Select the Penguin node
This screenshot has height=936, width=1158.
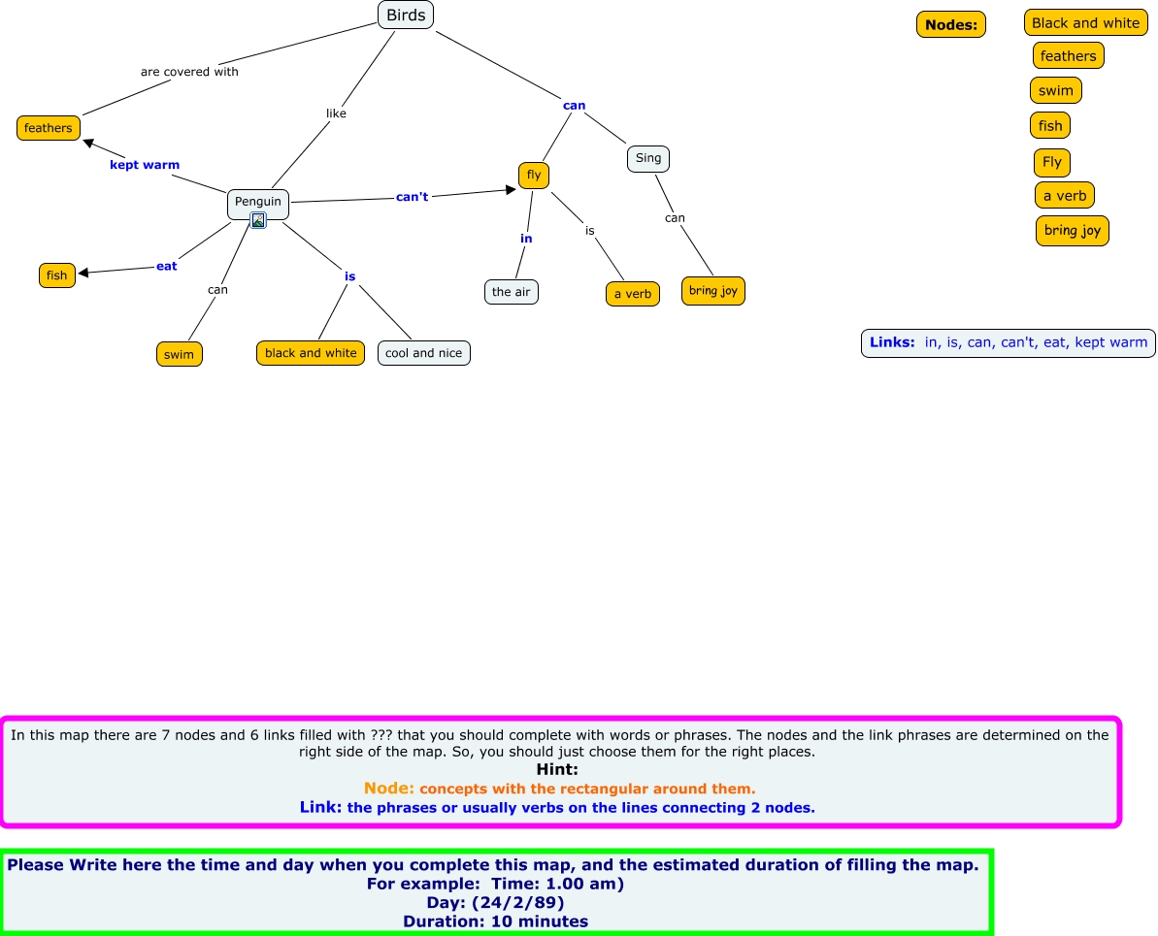258,202
